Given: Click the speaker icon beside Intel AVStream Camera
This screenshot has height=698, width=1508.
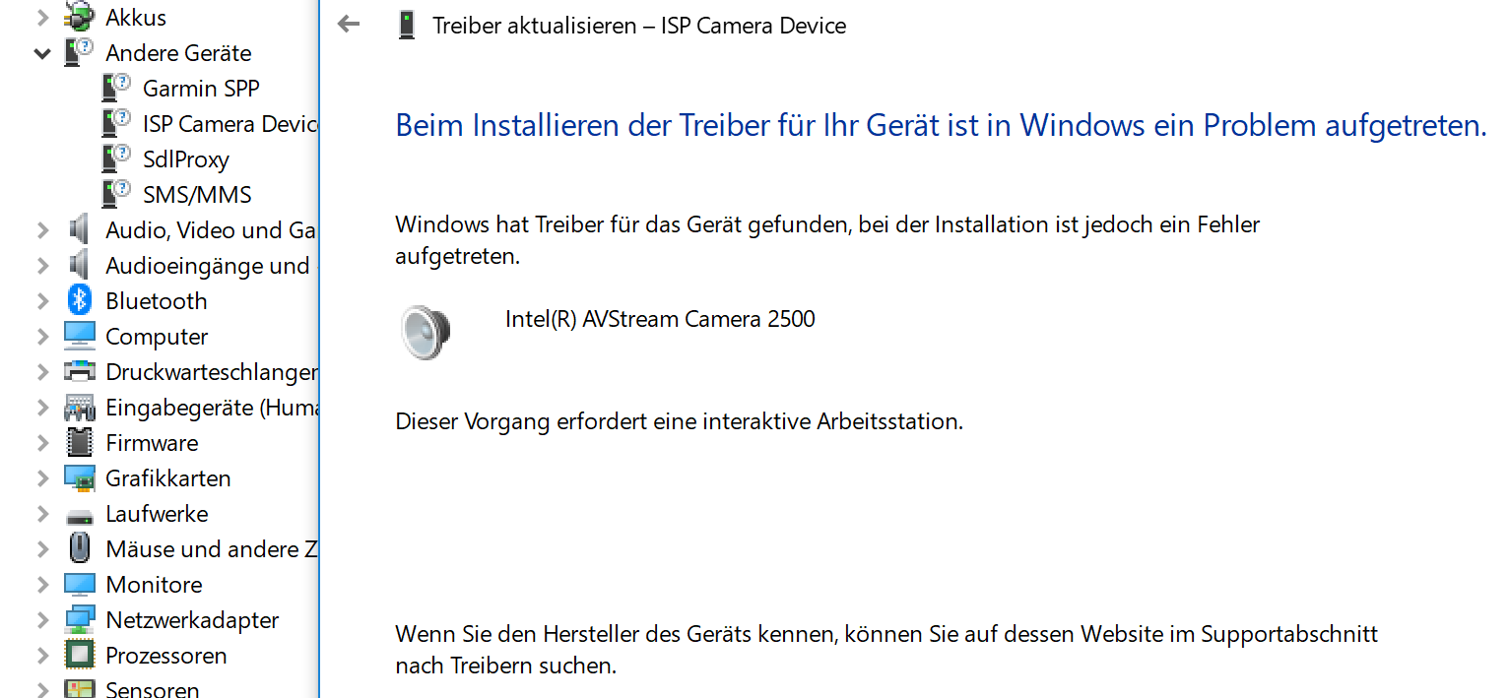Looking at the screenshot, I should (426, 331).
